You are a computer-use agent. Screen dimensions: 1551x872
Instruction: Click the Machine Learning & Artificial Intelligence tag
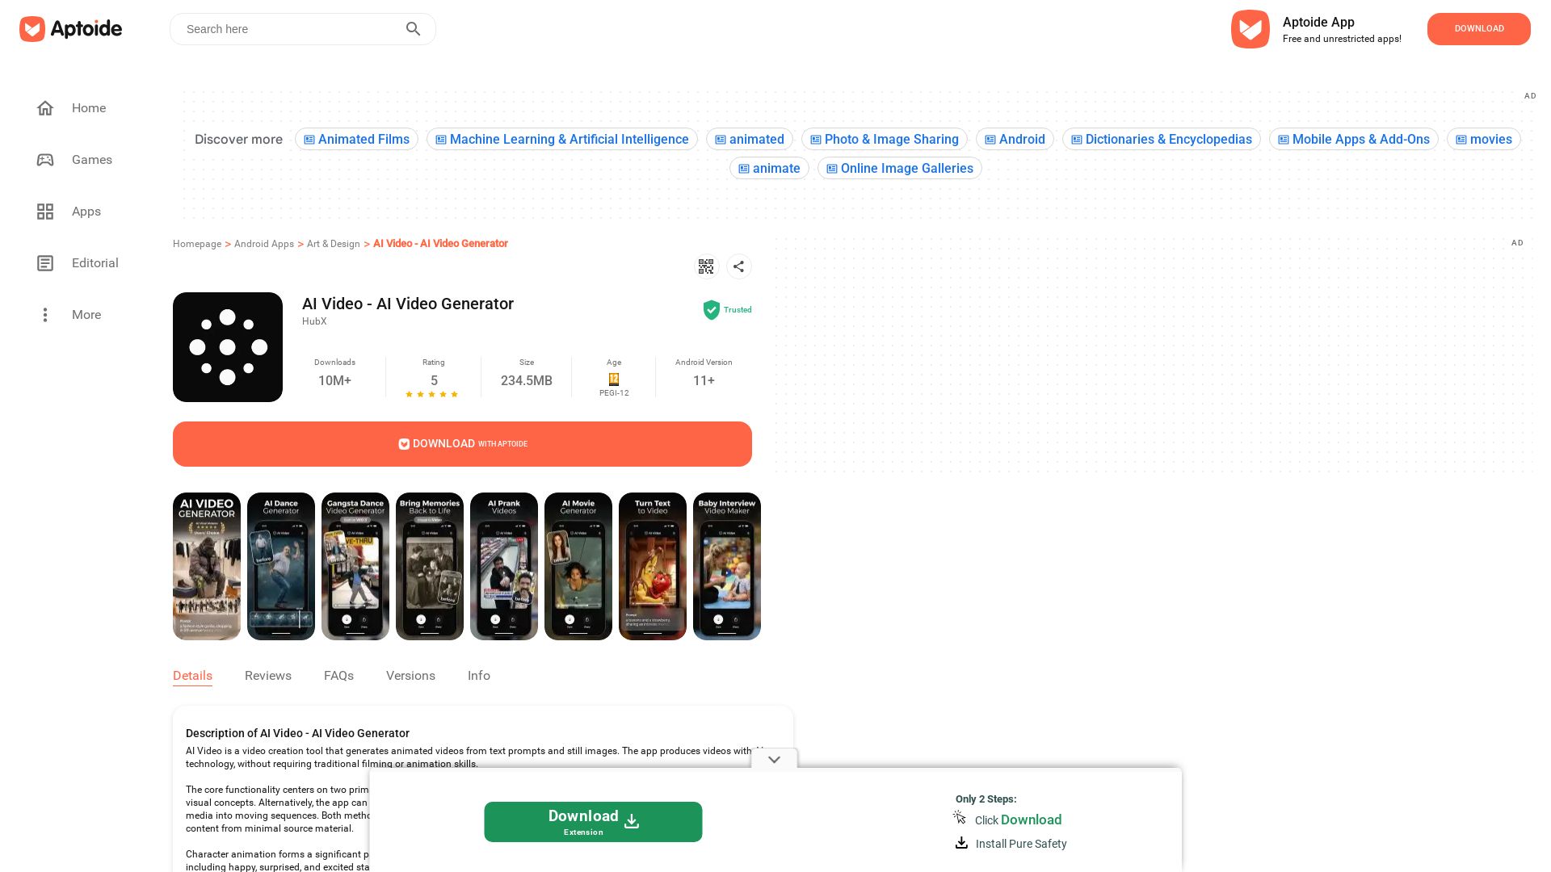tap(561, 140)
